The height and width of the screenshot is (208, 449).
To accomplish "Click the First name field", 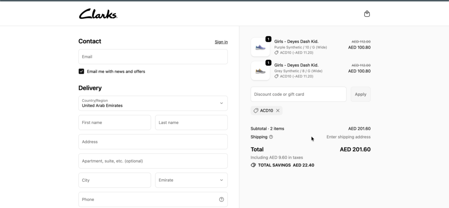I will coord(114,122).
